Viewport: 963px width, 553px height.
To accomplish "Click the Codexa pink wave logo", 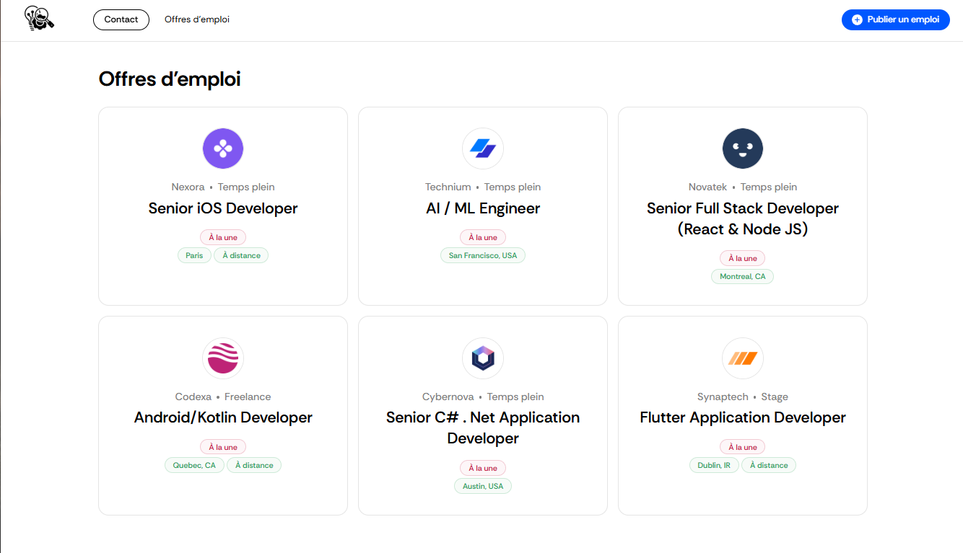I will click(x=223, y=358).
